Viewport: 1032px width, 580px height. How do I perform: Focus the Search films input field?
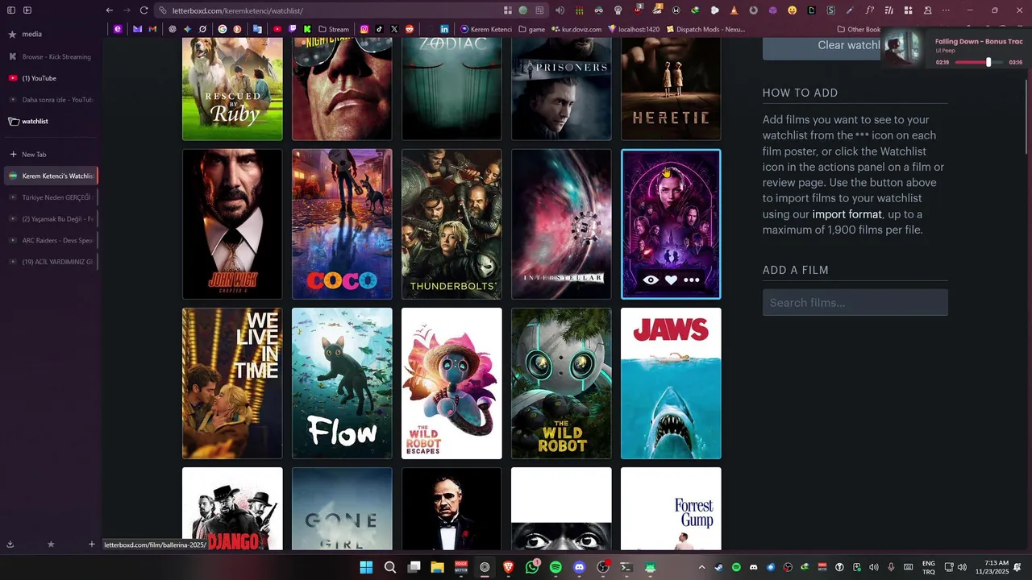tap(855, 303)
